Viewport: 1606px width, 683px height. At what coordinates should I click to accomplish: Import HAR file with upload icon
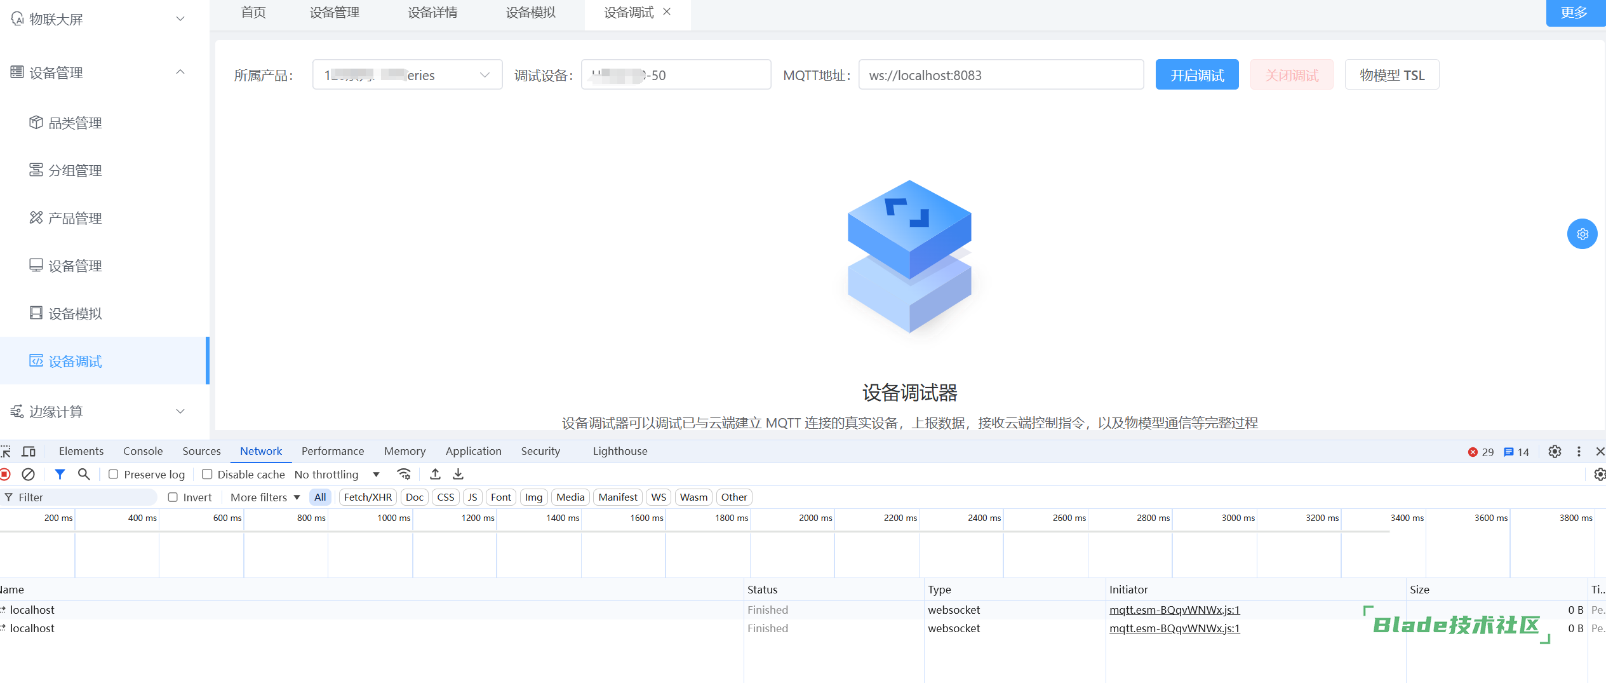(x=435, y=474)
